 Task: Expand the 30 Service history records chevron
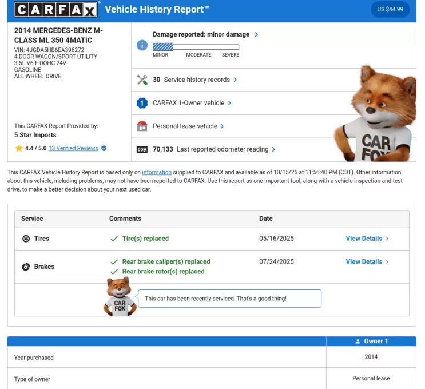(235, 80)
